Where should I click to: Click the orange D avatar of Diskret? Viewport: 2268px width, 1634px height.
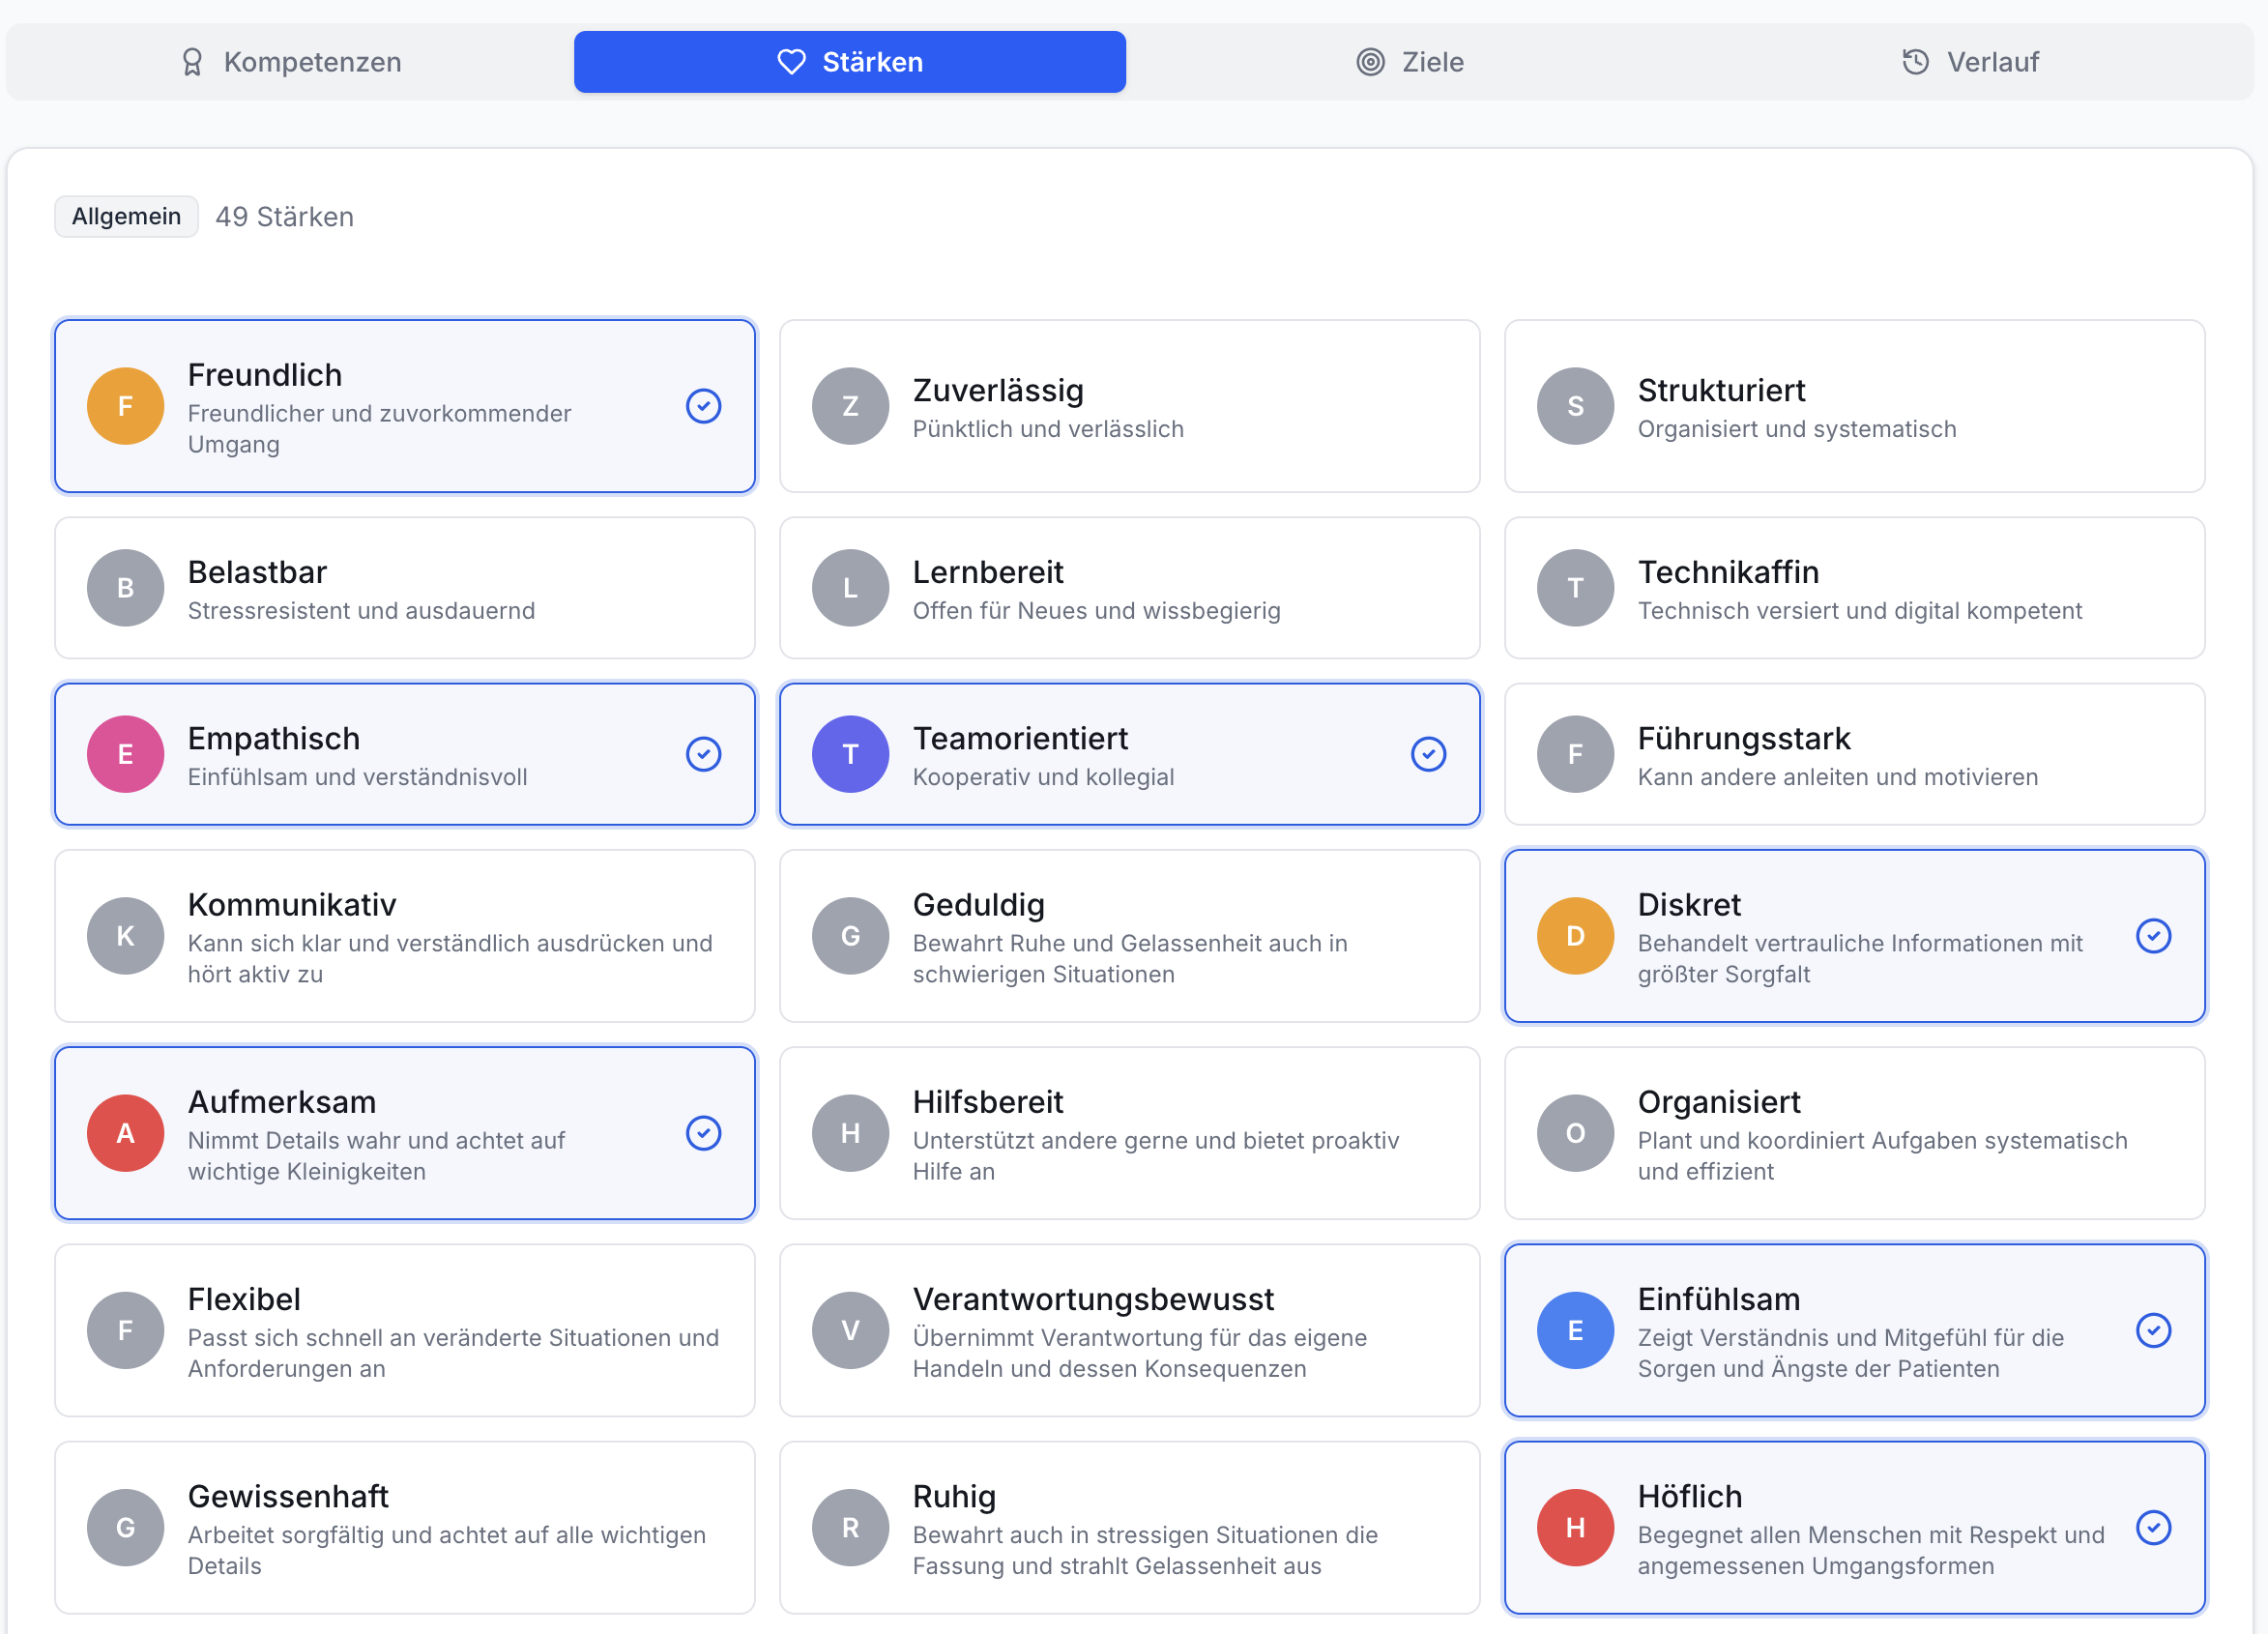pos(1575,936)
